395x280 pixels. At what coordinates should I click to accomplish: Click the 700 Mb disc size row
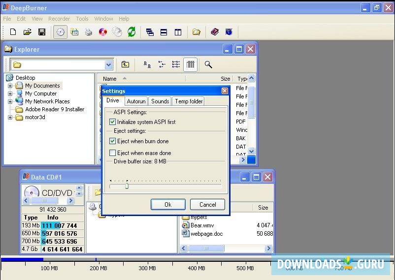[x=52, y=241]
